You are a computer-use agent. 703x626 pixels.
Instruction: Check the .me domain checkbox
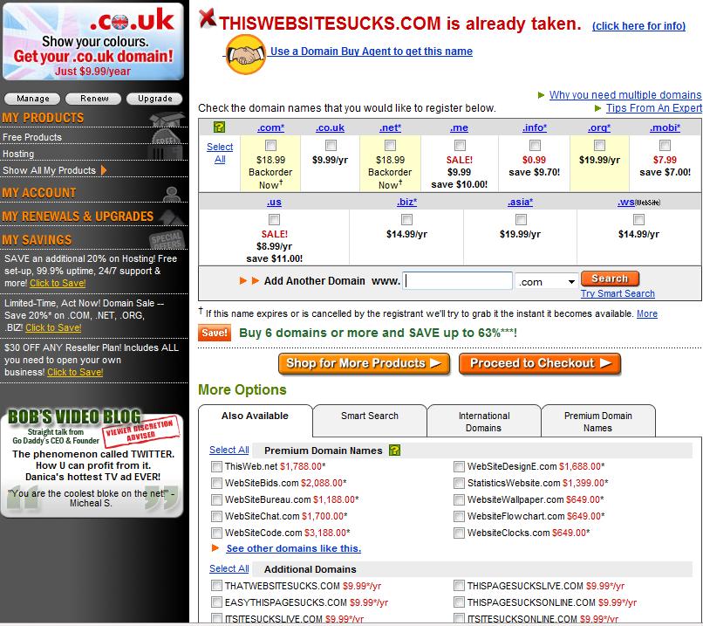click(460, 146)
